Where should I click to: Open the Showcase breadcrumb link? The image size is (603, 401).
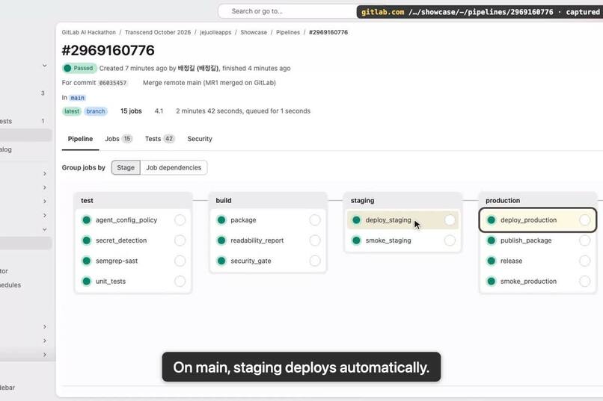pyautogui.click(x=254, y=32)
